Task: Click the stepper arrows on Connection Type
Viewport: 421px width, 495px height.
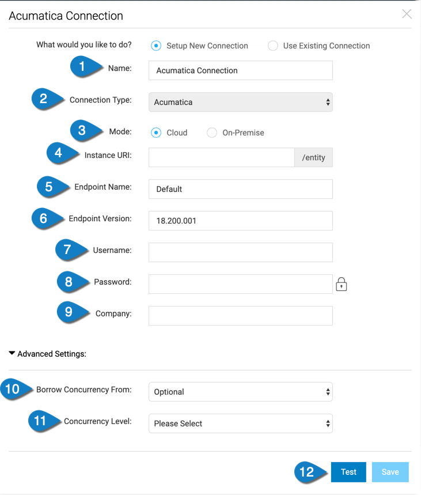Action: point(329,101)
